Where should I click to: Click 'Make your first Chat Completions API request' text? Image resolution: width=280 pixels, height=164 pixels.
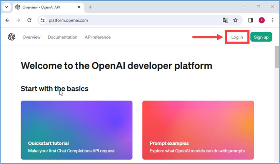pos(71,151)
